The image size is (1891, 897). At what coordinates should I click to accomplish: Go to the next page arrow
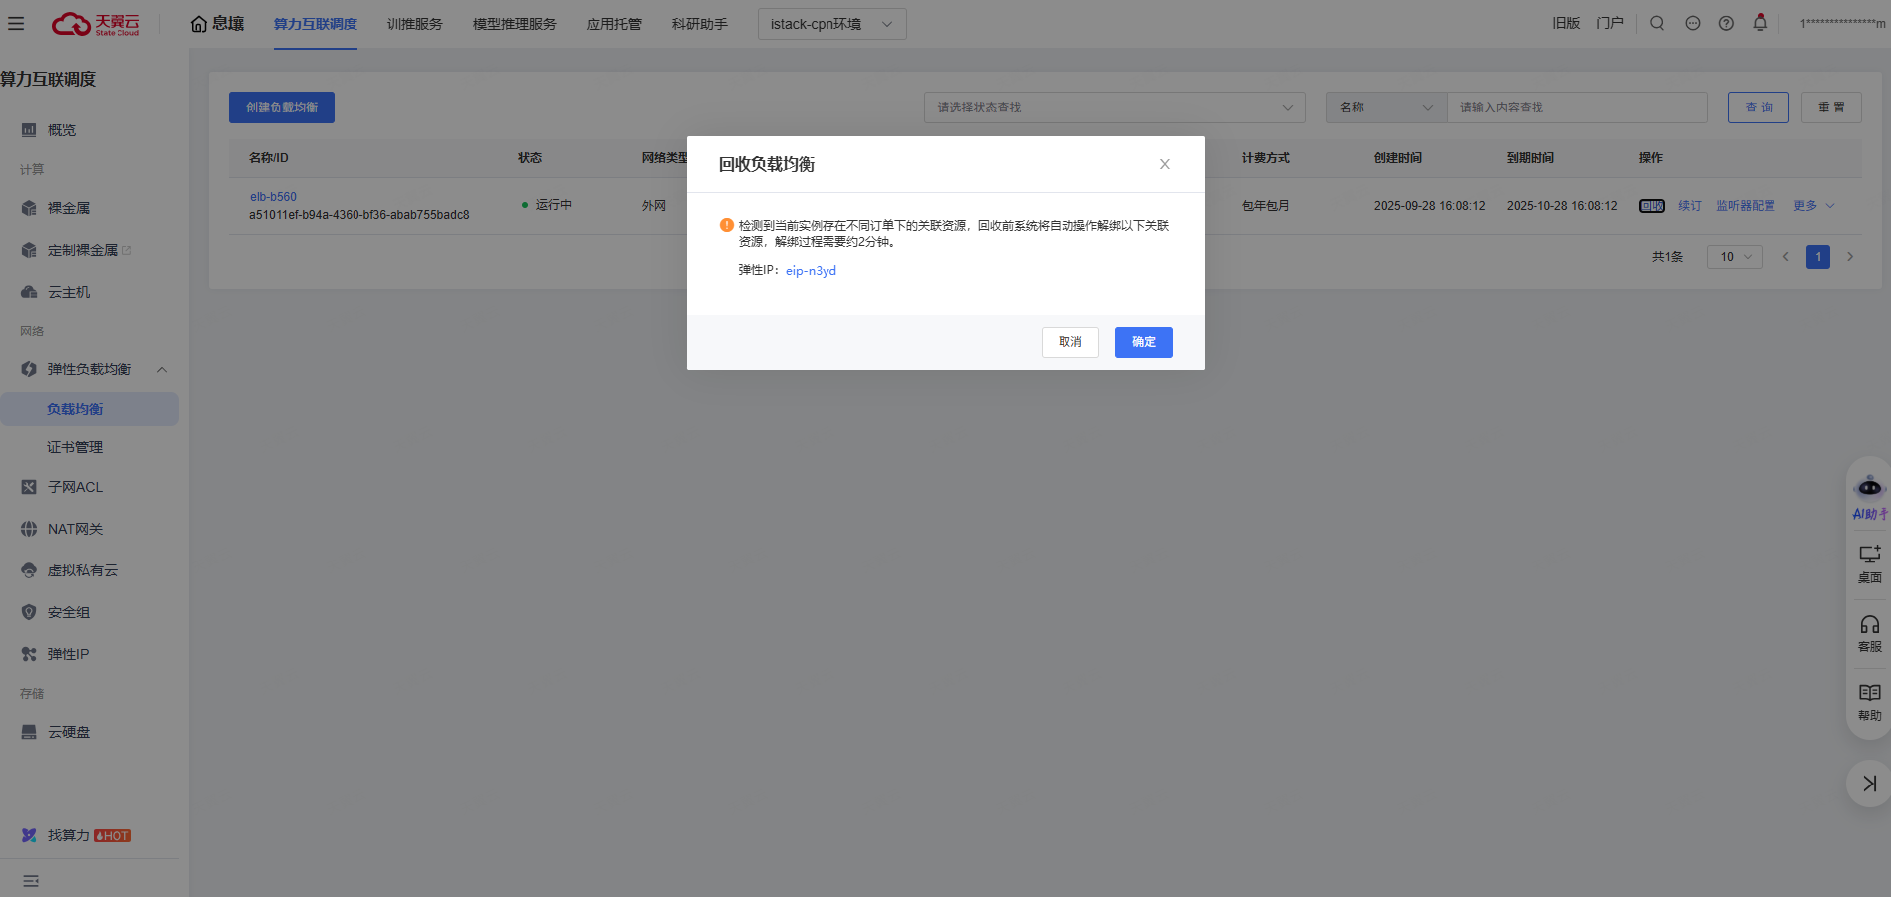(x=1850, y=257)
